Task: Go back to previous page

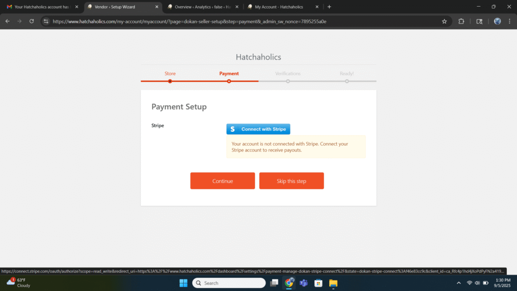Action: pyautogui.click(x=7, y=21)
